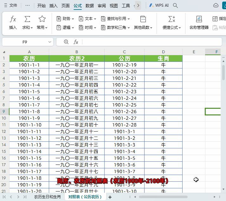Viewport: 226px width, 201px height.
Task: Click the zoom magnifier in formula bar
Action: (66, 42)
